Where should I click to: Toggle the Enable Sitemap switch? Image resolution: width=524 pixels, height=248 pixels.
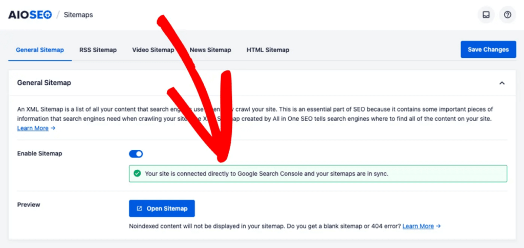click(x=136, y=154)
